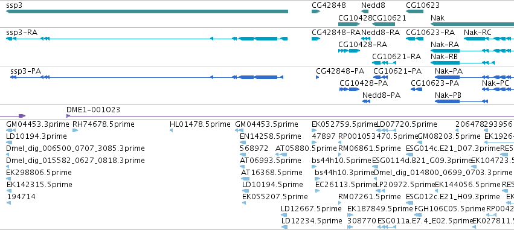Select the DME1-001023 feature arrow
The height and width of the screenshot is (230, 514).
click(68, 116)
